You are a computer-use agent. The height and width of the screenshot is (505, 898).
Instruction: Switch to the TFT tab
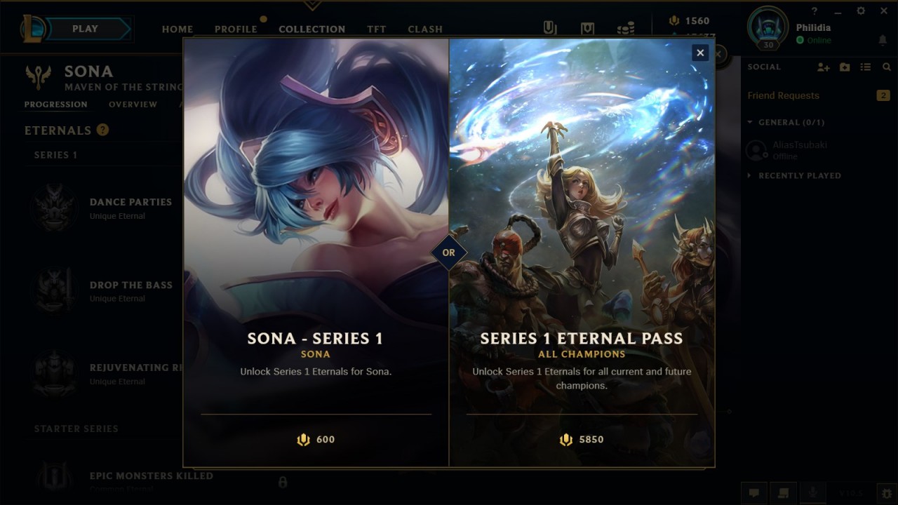(x=376, y=29)
